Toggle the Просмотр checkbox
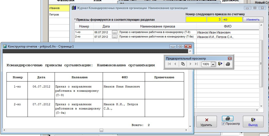This screenshot has width=269, height=136. [x=223, y=124]
